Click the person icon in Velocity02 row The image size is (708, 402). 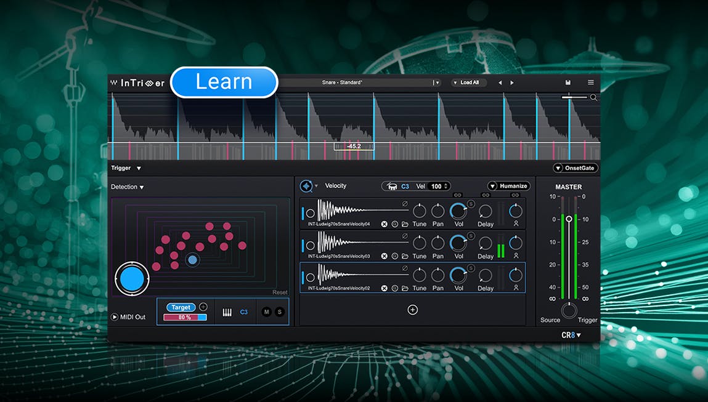coord(516,287)
